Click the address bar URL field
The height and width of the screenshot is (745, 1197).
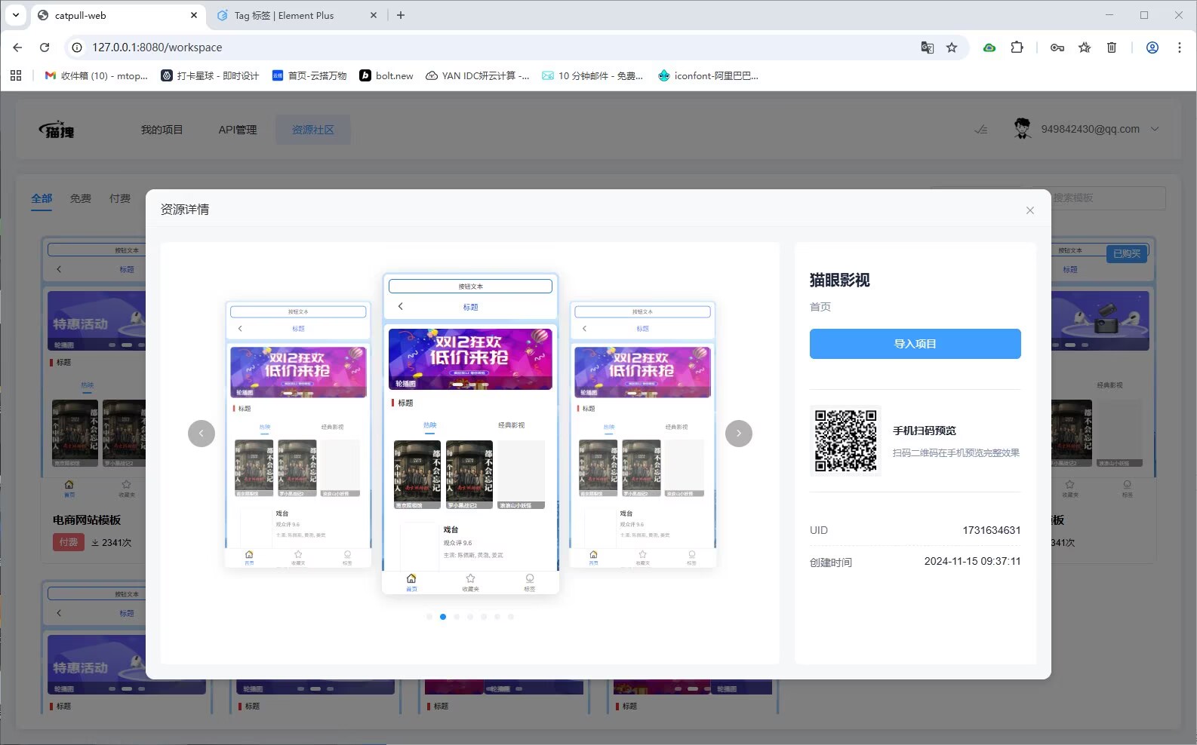[x=453, y=48]
